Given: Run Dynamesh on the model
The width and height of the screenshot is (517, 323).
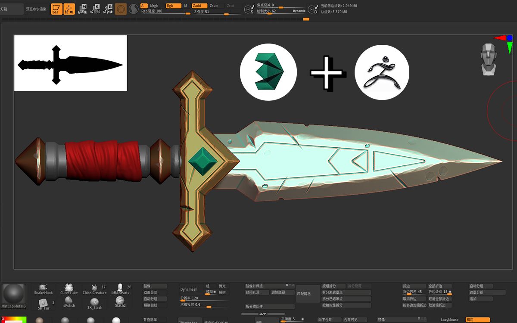Looking at the screenshot, I should [190, 289].
